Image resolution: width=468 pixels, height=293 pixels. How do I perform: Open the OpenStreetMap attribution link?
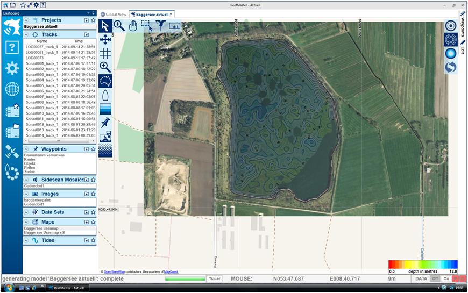point(115,272)
